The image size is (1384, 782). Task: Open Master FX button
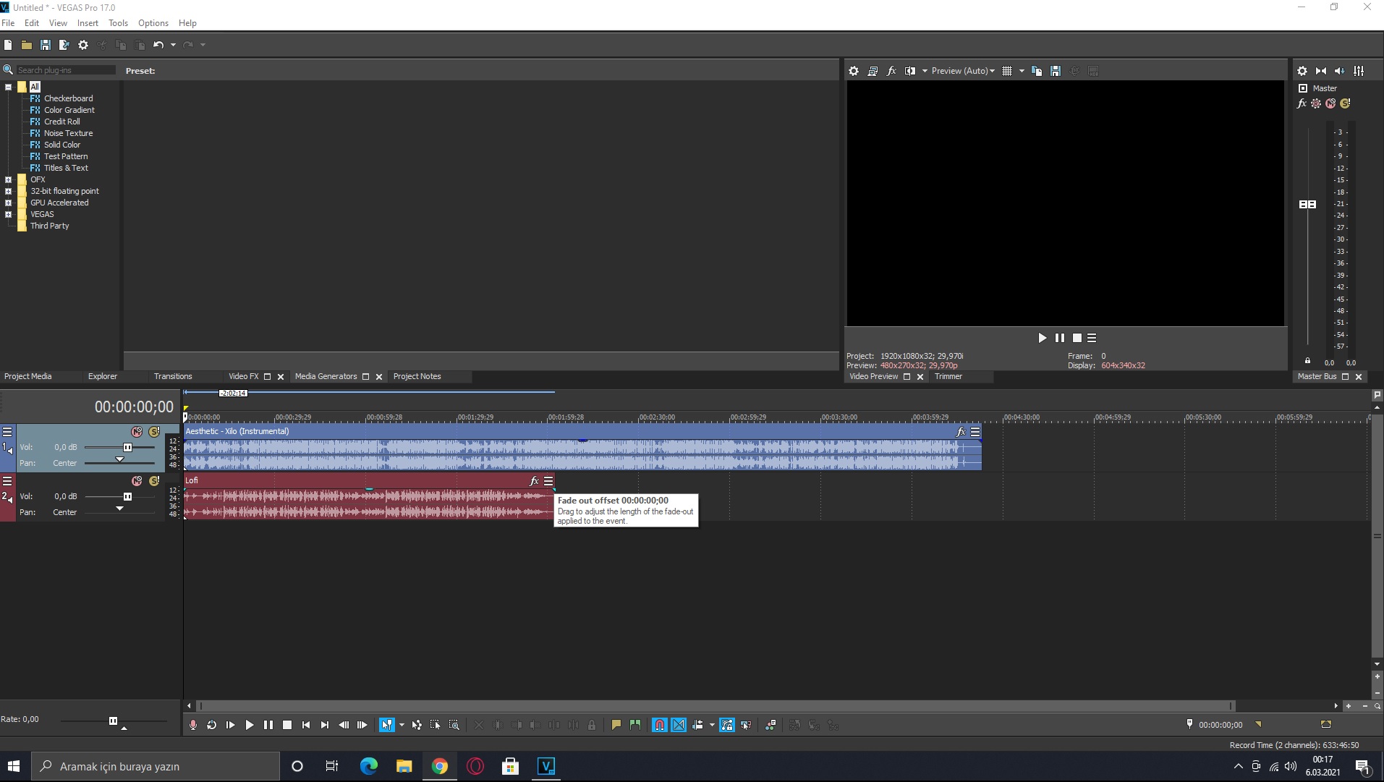(x=1302, y=103)
